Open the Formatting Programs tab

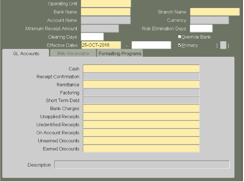(120, 54)
